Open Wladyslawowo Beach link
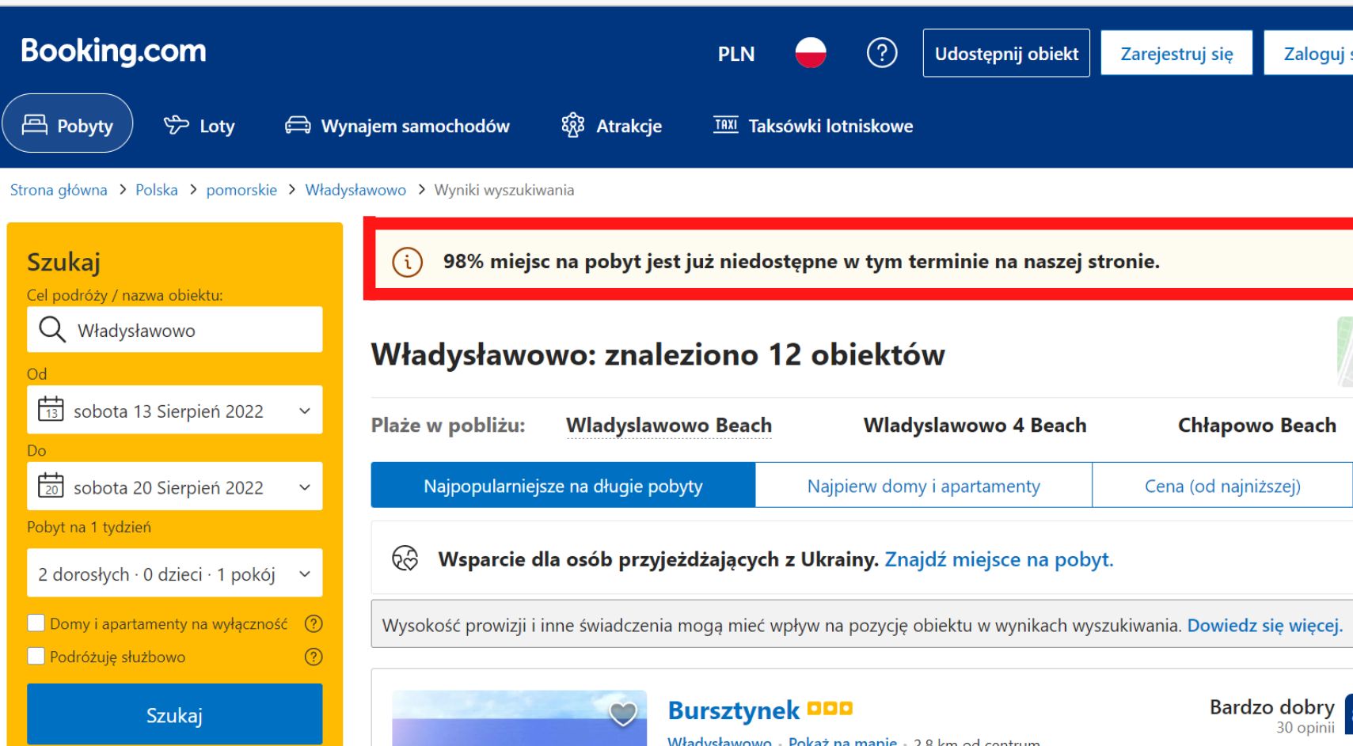 coord(669,426)
